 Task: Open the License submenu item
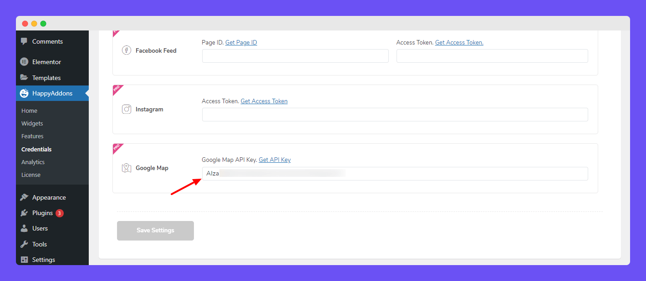pyautogui.click(x=31, y=175)
